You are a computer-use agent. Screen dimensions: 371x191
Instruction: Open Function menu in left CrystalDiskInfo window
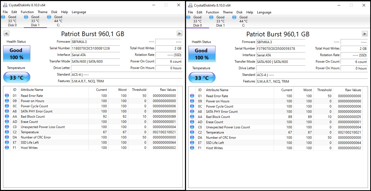point(27,12)
